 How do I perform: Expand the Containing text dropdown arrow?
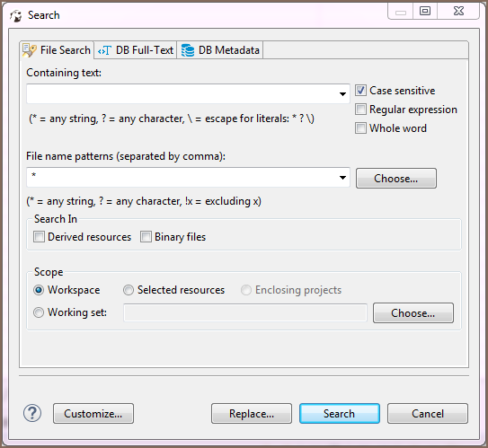click(x=342, y=93)
